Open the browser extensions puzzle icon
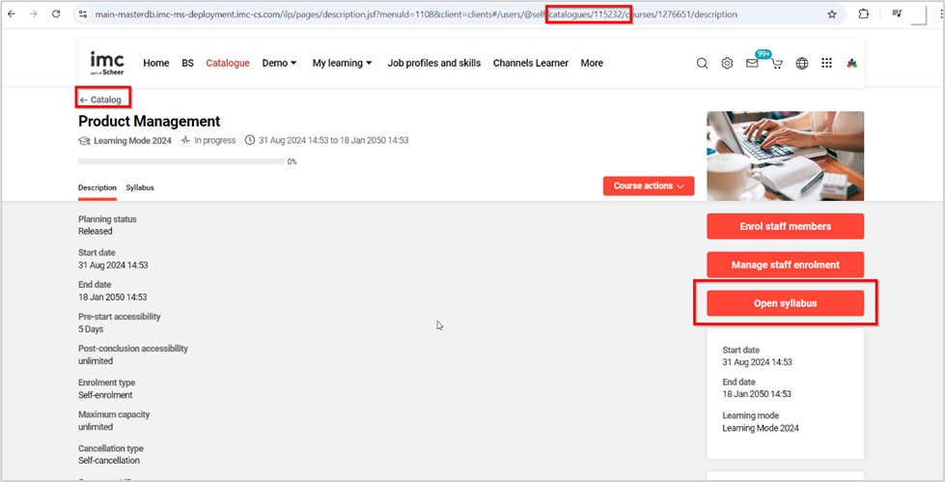This screenshot has width=945, height=482. pos(863,14)
